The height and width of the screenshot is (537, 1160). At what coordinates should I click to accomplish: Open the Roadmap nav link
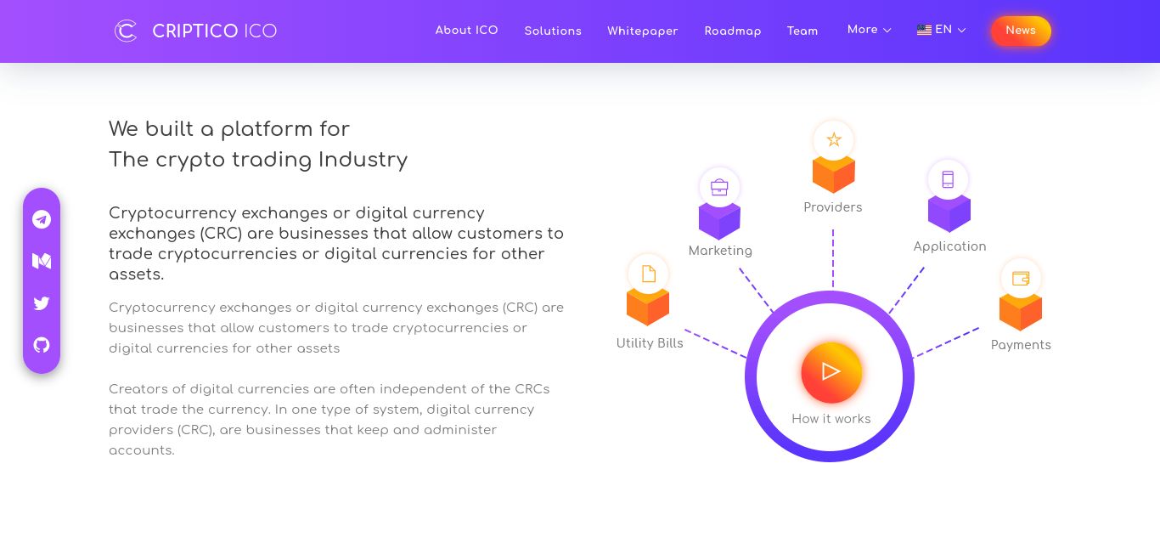[x=732, y=31]
